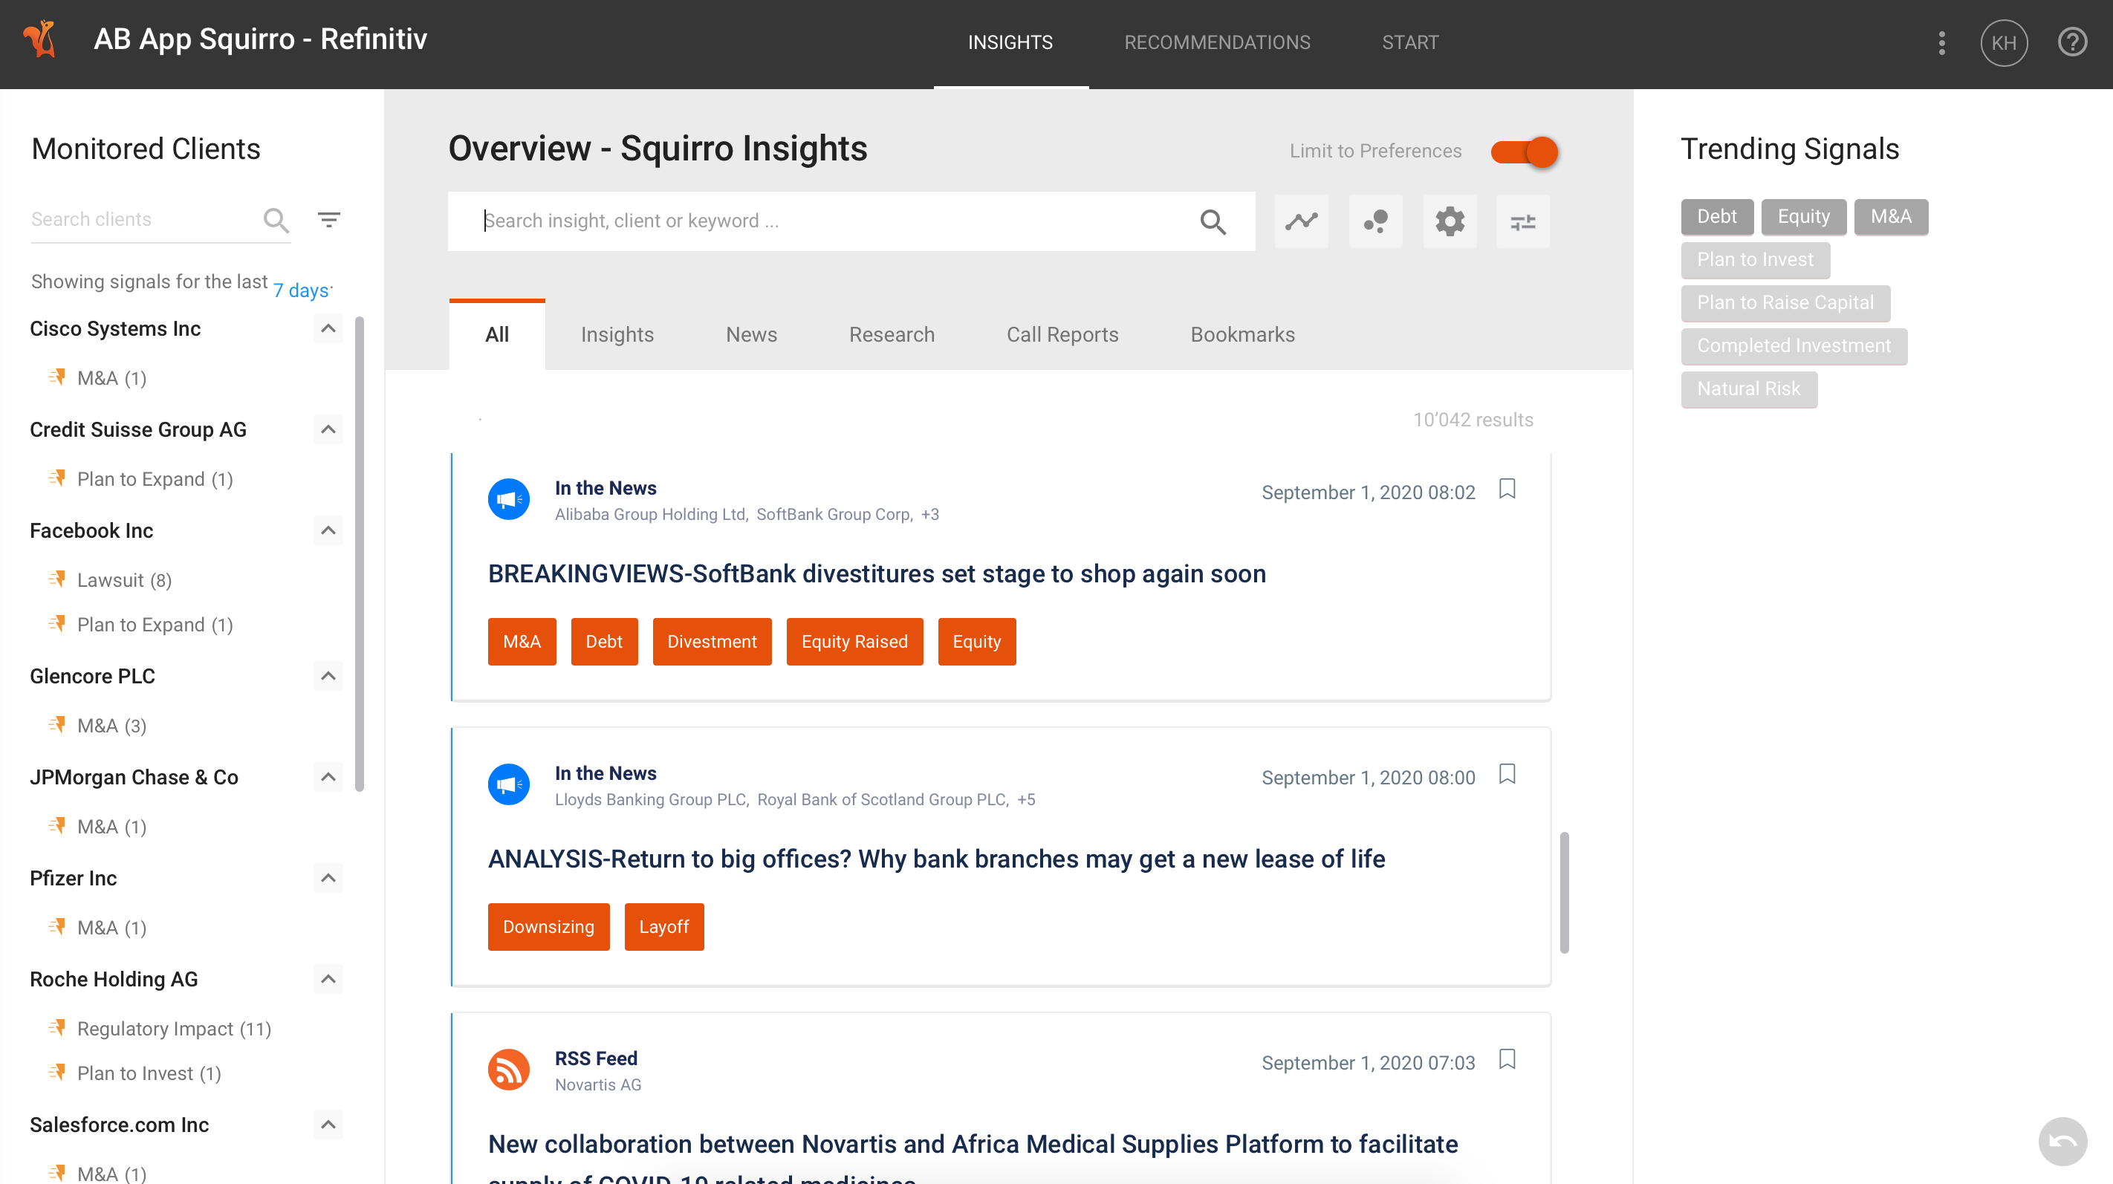
Task: Open the Bookmarks results tab
Action: [x=1243, y=334]
